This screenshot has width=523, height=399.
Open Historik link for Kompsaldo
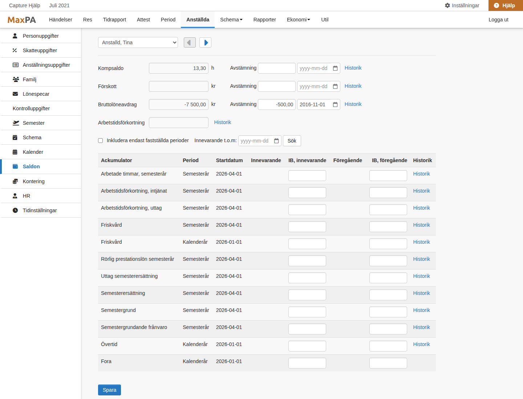pyautogui.click(x=353, y=68)
